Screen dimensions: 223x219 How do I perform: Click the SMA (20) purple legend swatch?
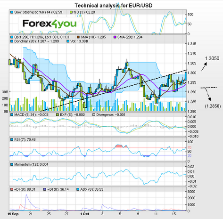coord(115,37)
